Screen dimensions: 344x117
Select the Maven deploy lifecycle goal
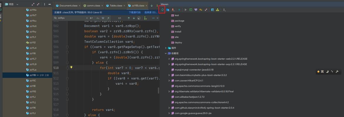(x=177, y=42)
